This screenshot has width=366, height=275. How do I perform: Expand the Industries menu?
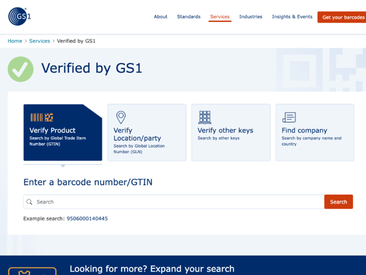[251, 17]
